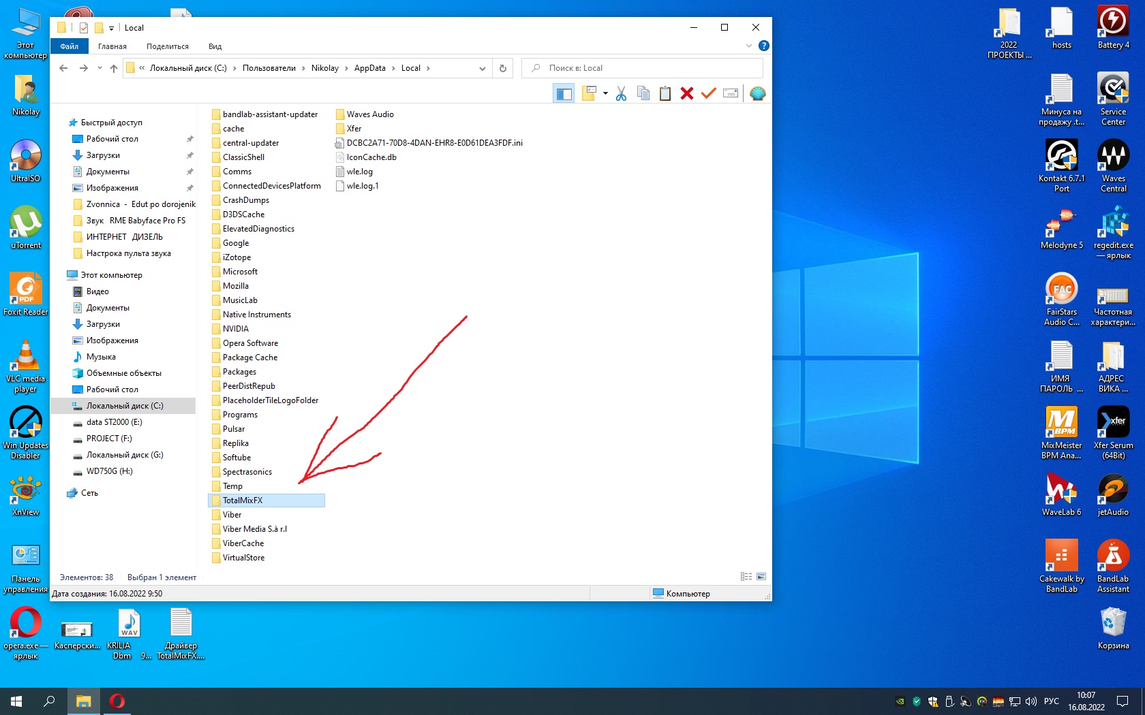Open the chevron after Пользователи in the address bar

click(x=303, y=68)
